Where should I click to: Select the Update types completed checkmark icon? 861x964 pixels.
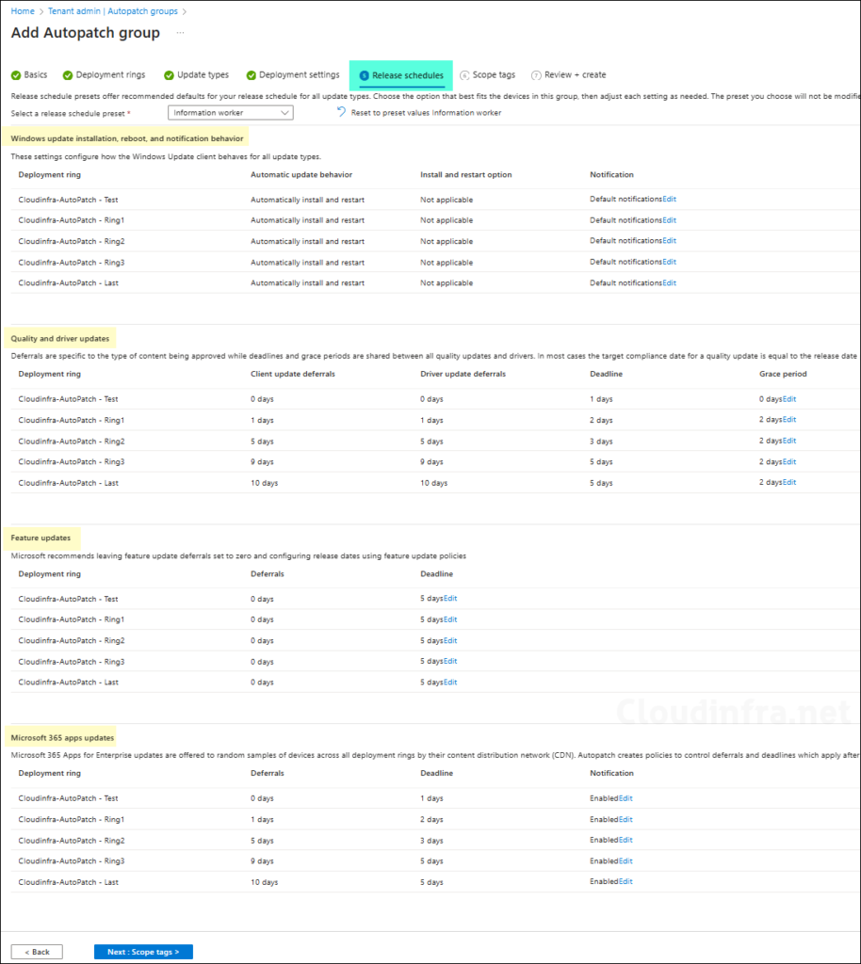pyautogui.click(x=169, y=75)
